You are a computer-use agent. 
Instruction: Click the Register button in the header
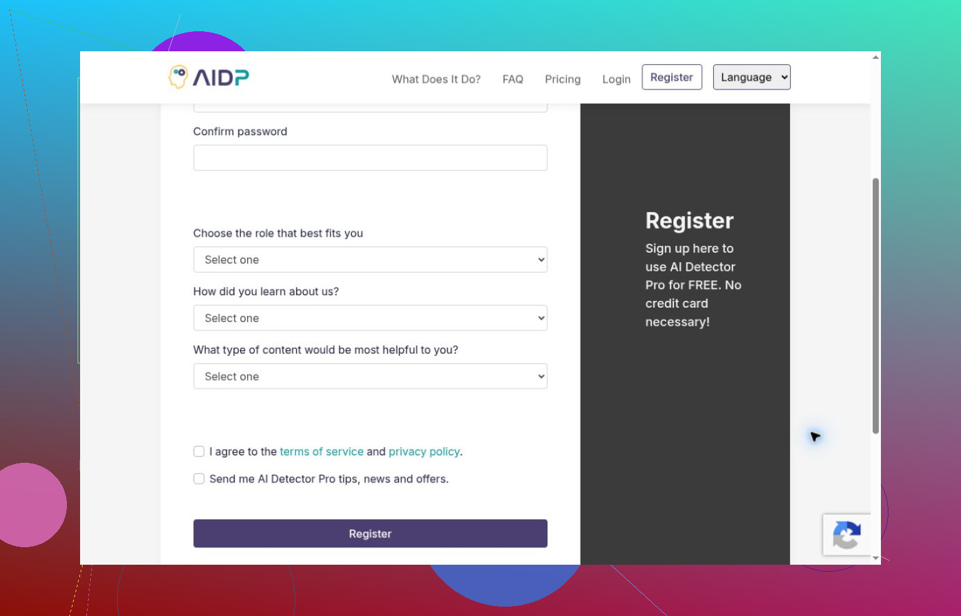672,77
